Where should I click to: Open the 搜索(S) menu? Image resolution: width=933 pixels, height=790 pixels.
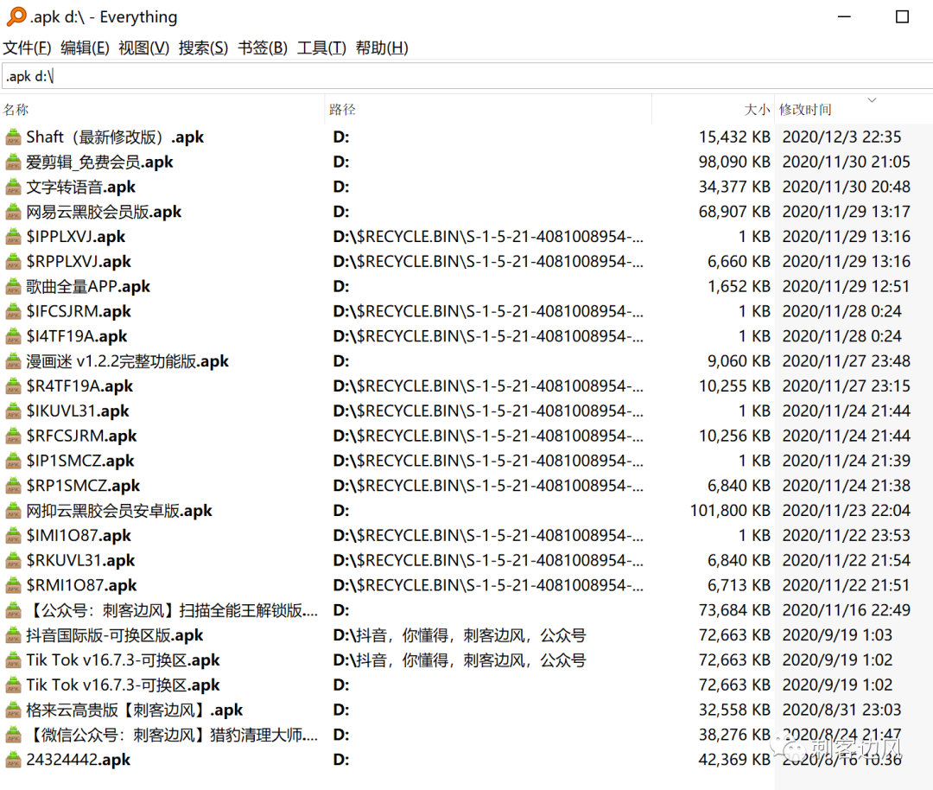coord(203,48)
